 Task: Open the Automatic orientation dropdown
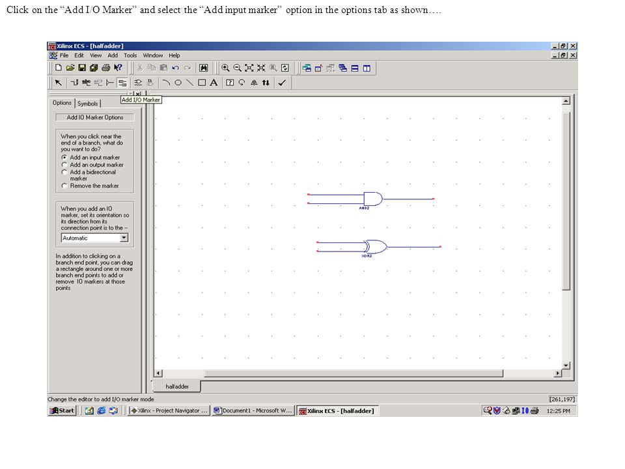point(124,238)
